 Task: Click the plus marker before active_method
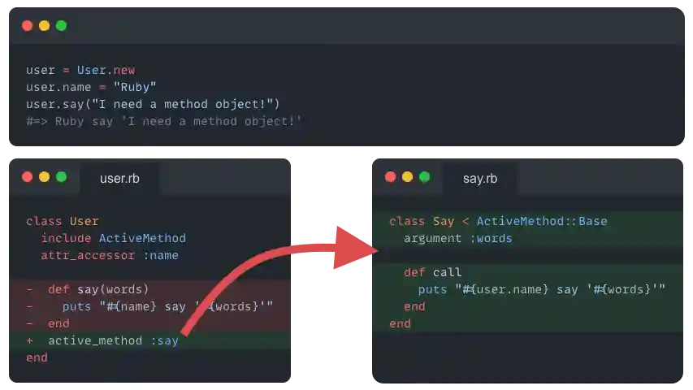[30, 340]
